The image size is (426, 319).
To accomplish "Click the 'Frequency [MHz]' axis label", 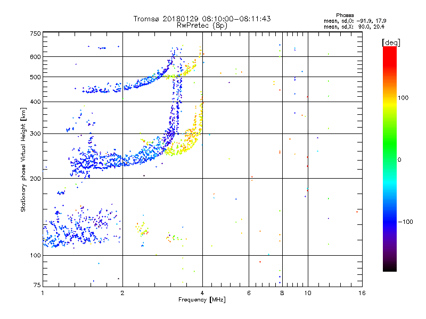I will 202,300.
